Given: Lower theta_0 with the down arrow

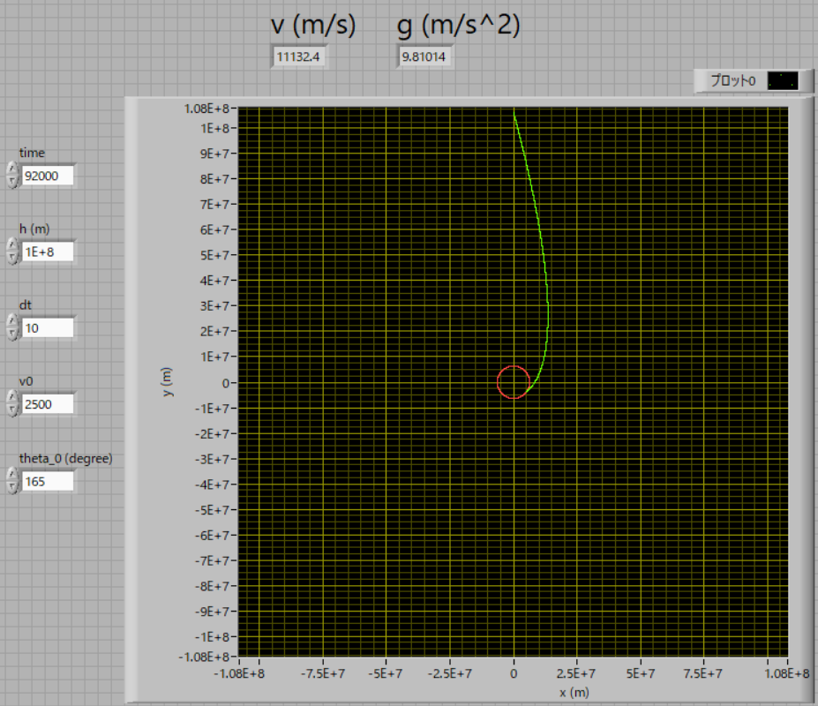Looking at the screenshot, I should (x=11, y=487).
